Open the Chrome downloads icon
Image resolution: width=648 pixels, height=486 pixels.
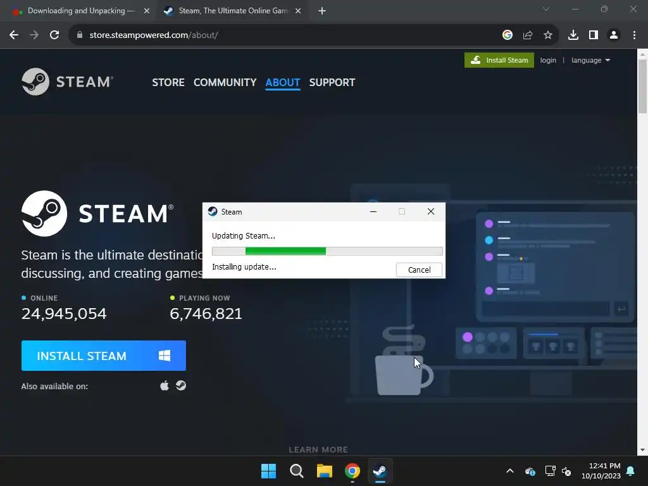573,35
